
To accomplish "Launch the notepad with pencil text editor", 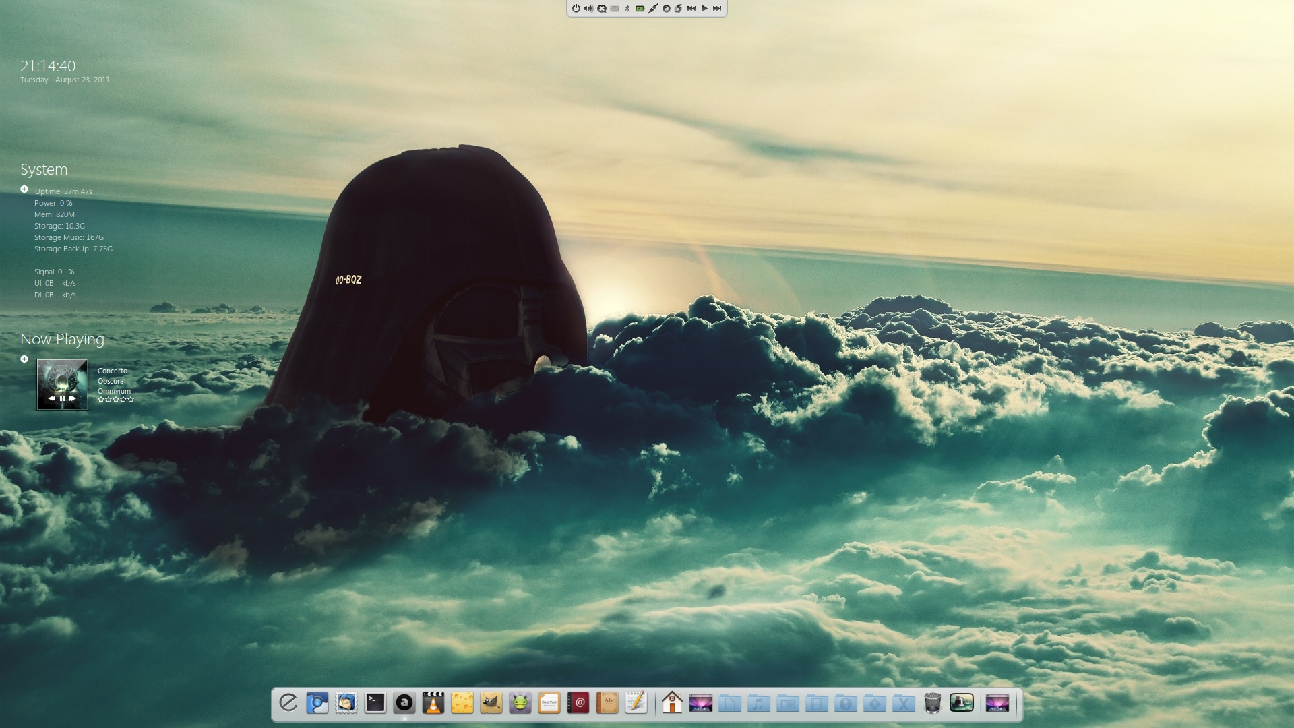I will [x=636, y=703].
